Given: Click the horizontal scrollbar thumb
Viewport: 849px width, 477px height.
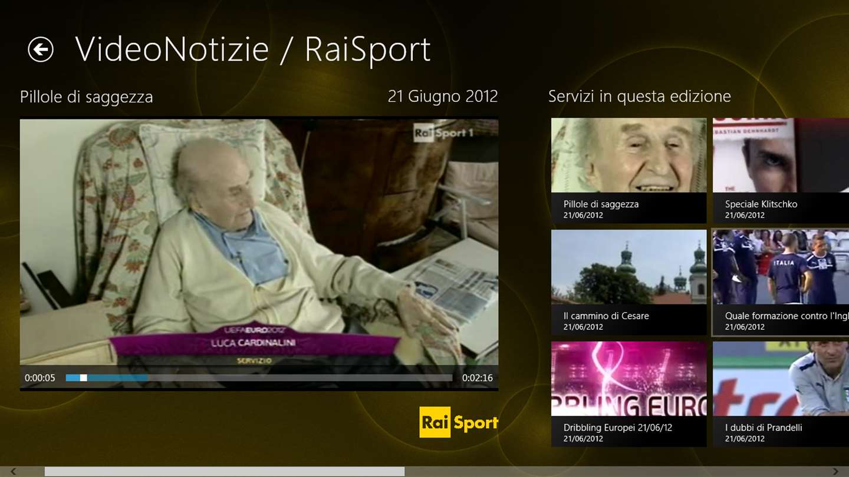Looking at the screenshot, I should point(225,471).
